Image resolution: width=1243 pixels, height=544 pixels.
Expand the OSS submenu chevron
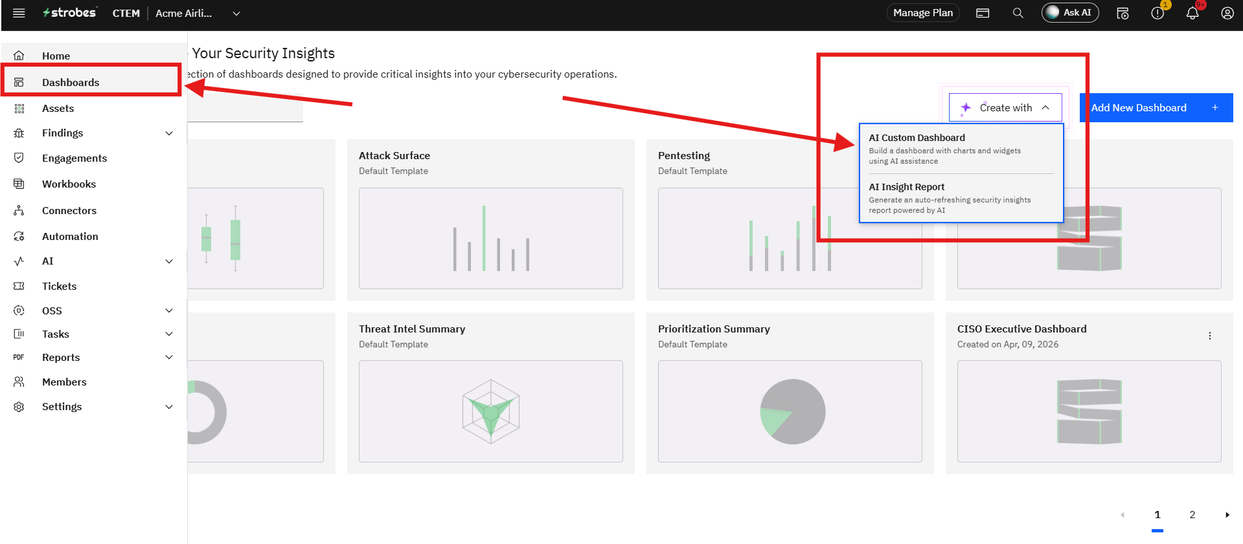coord(169,310)
